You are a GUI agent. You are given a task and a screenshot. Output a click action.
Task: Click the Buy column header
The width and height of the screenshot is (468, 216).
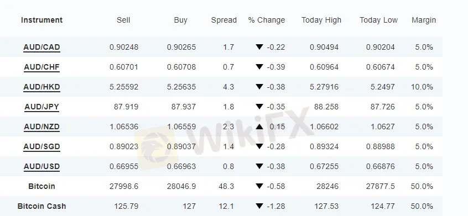point(180,20)
